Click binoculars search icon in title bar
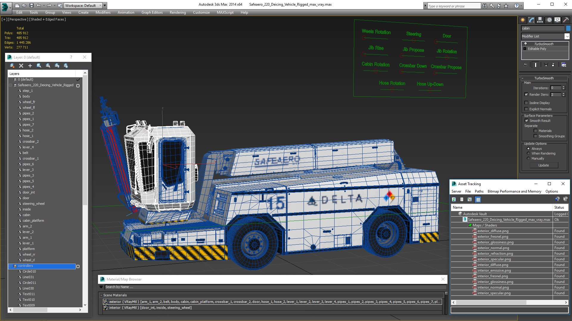Viewport: 572px width, 321px height. (485, 6)
